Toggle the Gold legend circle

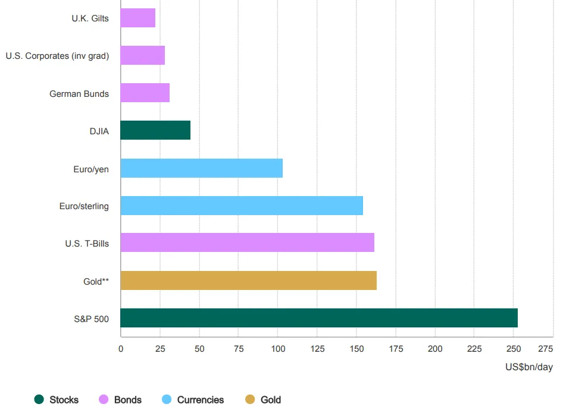tap(250, 400)
